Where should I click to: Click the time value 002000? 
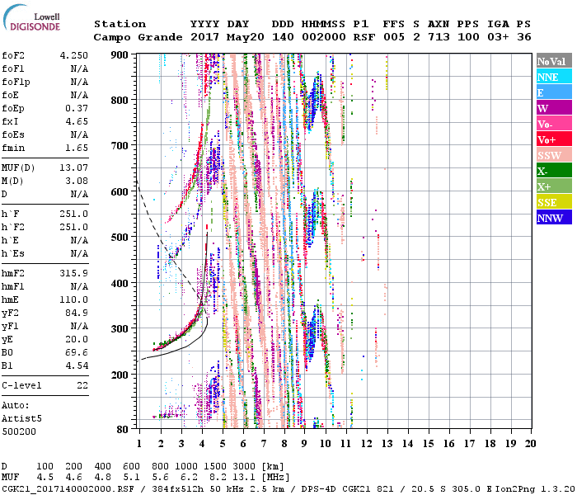(x=324, y=37)
